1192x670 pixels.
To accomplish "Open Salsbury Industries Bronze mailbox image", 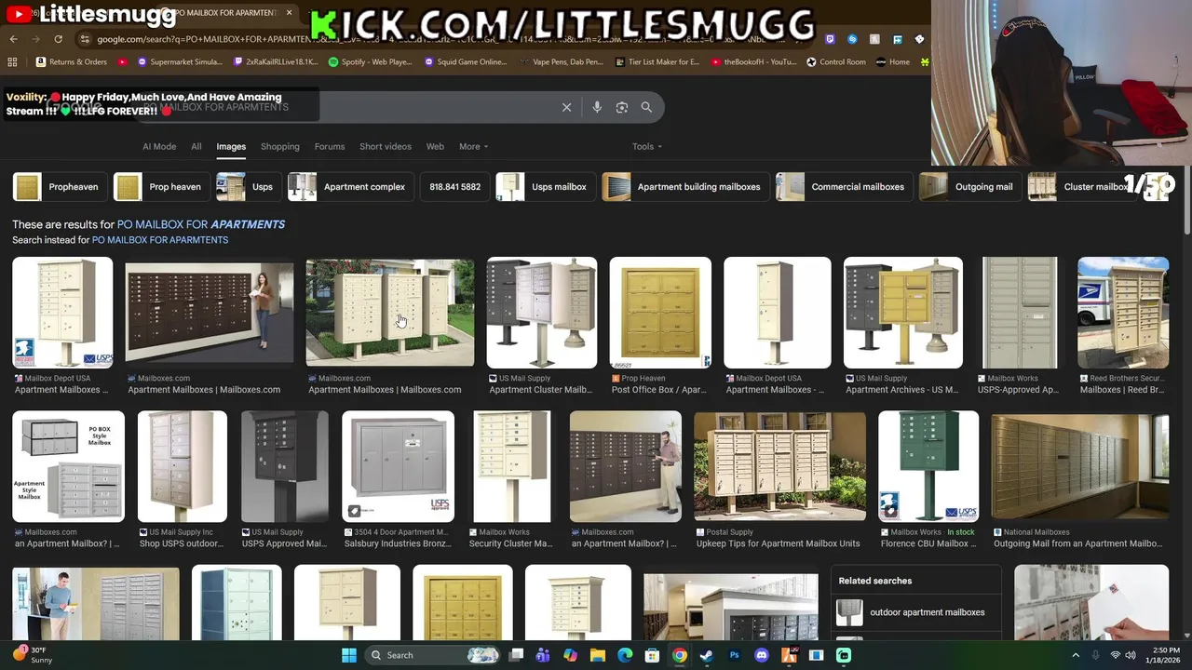I will pos(399,466).
